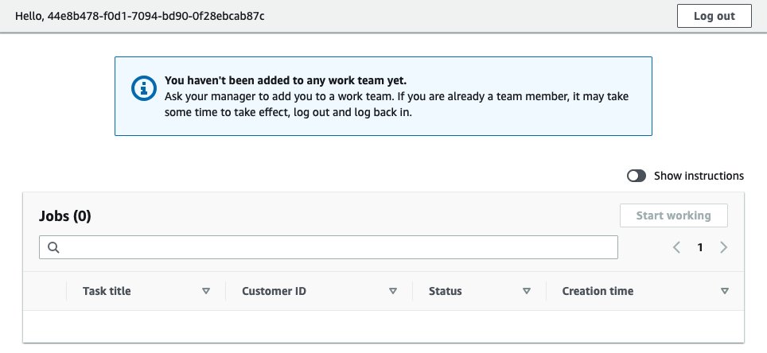Click the Creation time column header
This screenshot has height=353, width=767.
point(598,291)
